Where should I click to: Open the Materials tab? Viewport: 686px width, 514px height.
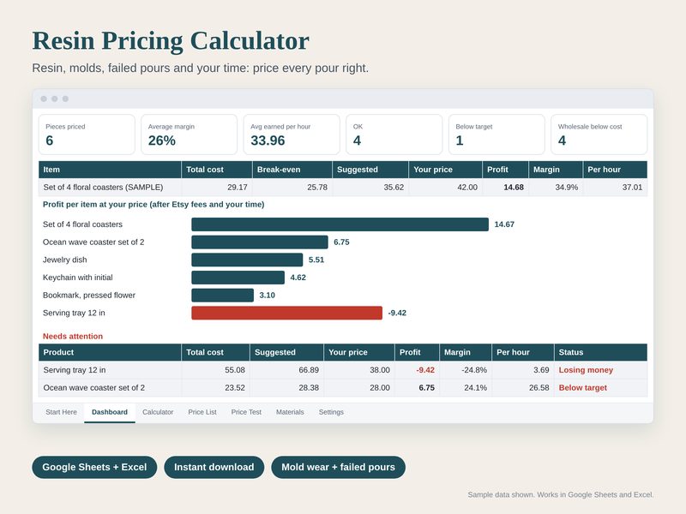290,412
